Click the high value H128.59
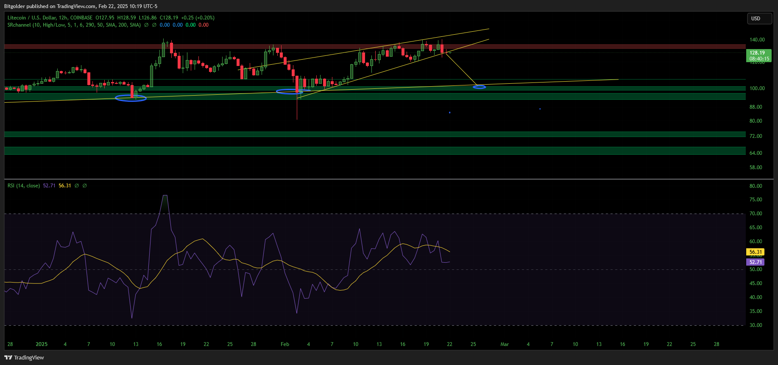Screen dimensions: 778x365 coord(126,18)
